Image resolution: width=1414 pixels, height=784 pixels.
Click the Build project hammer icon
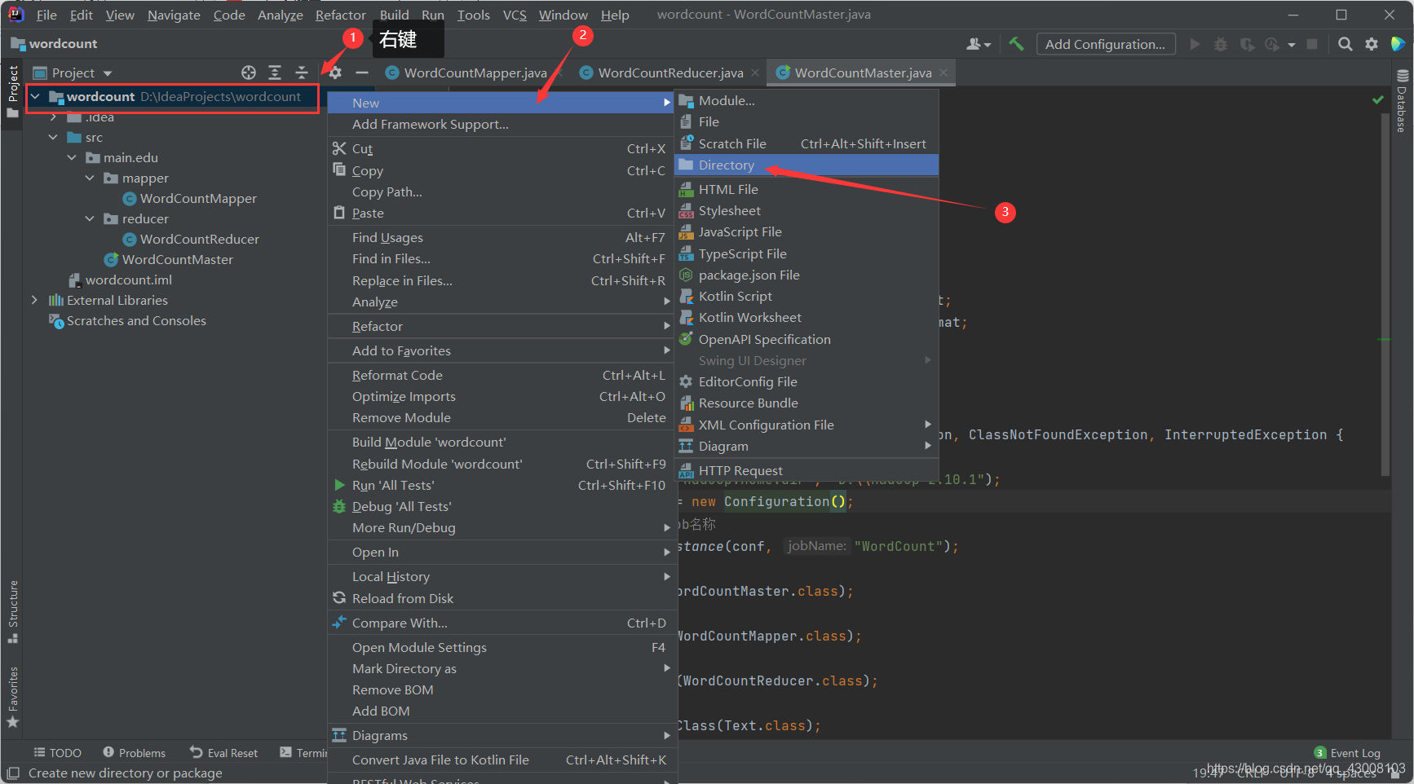[1016, 44]
